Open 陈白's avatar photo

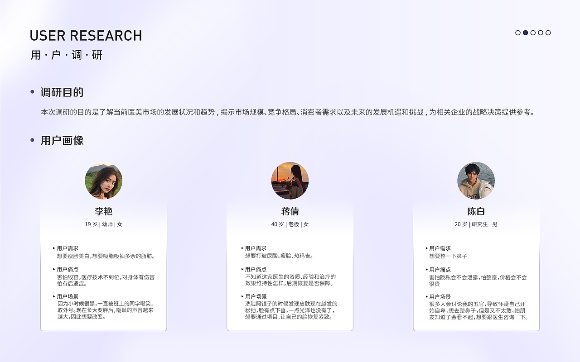point(476,181)
